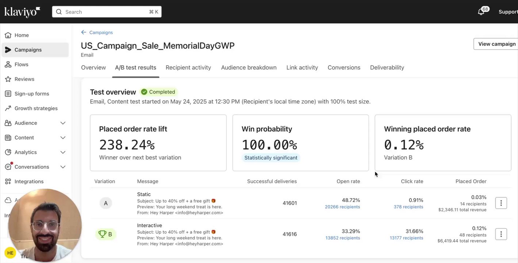Open Flows from the sidebar icon
518x263 pixels.
point(8,65)
